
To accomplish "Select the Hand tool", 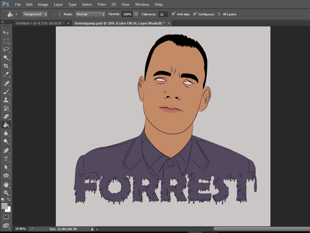I will [6, 184].
